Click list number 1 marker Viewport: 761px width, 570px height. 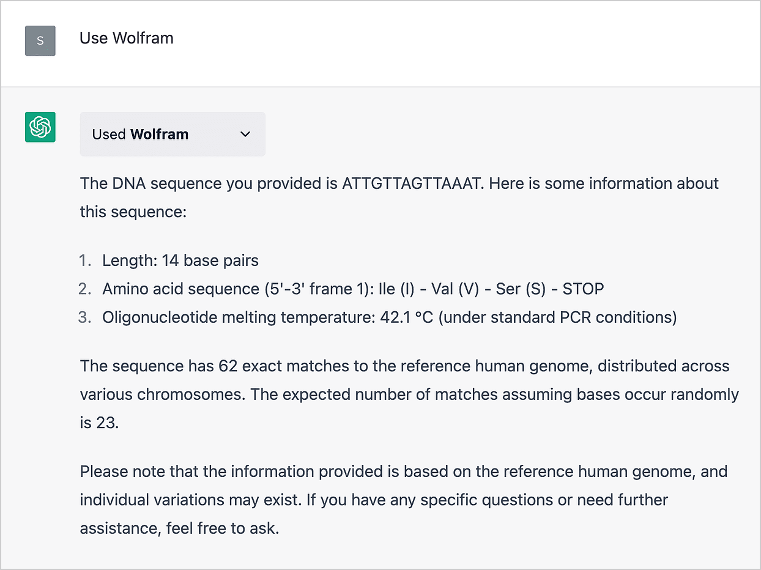coord(86,261)
